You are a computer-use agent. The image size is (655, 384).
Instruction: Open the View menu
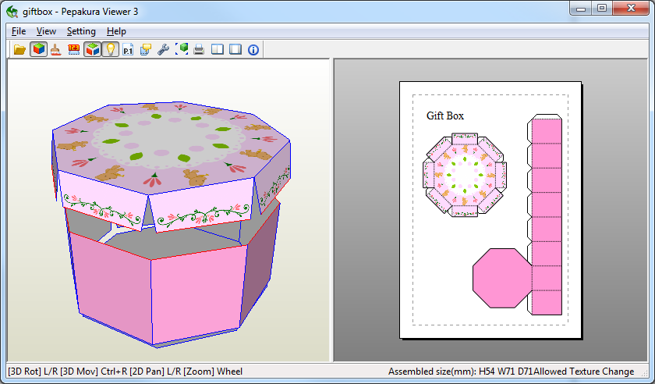[46, 31]
